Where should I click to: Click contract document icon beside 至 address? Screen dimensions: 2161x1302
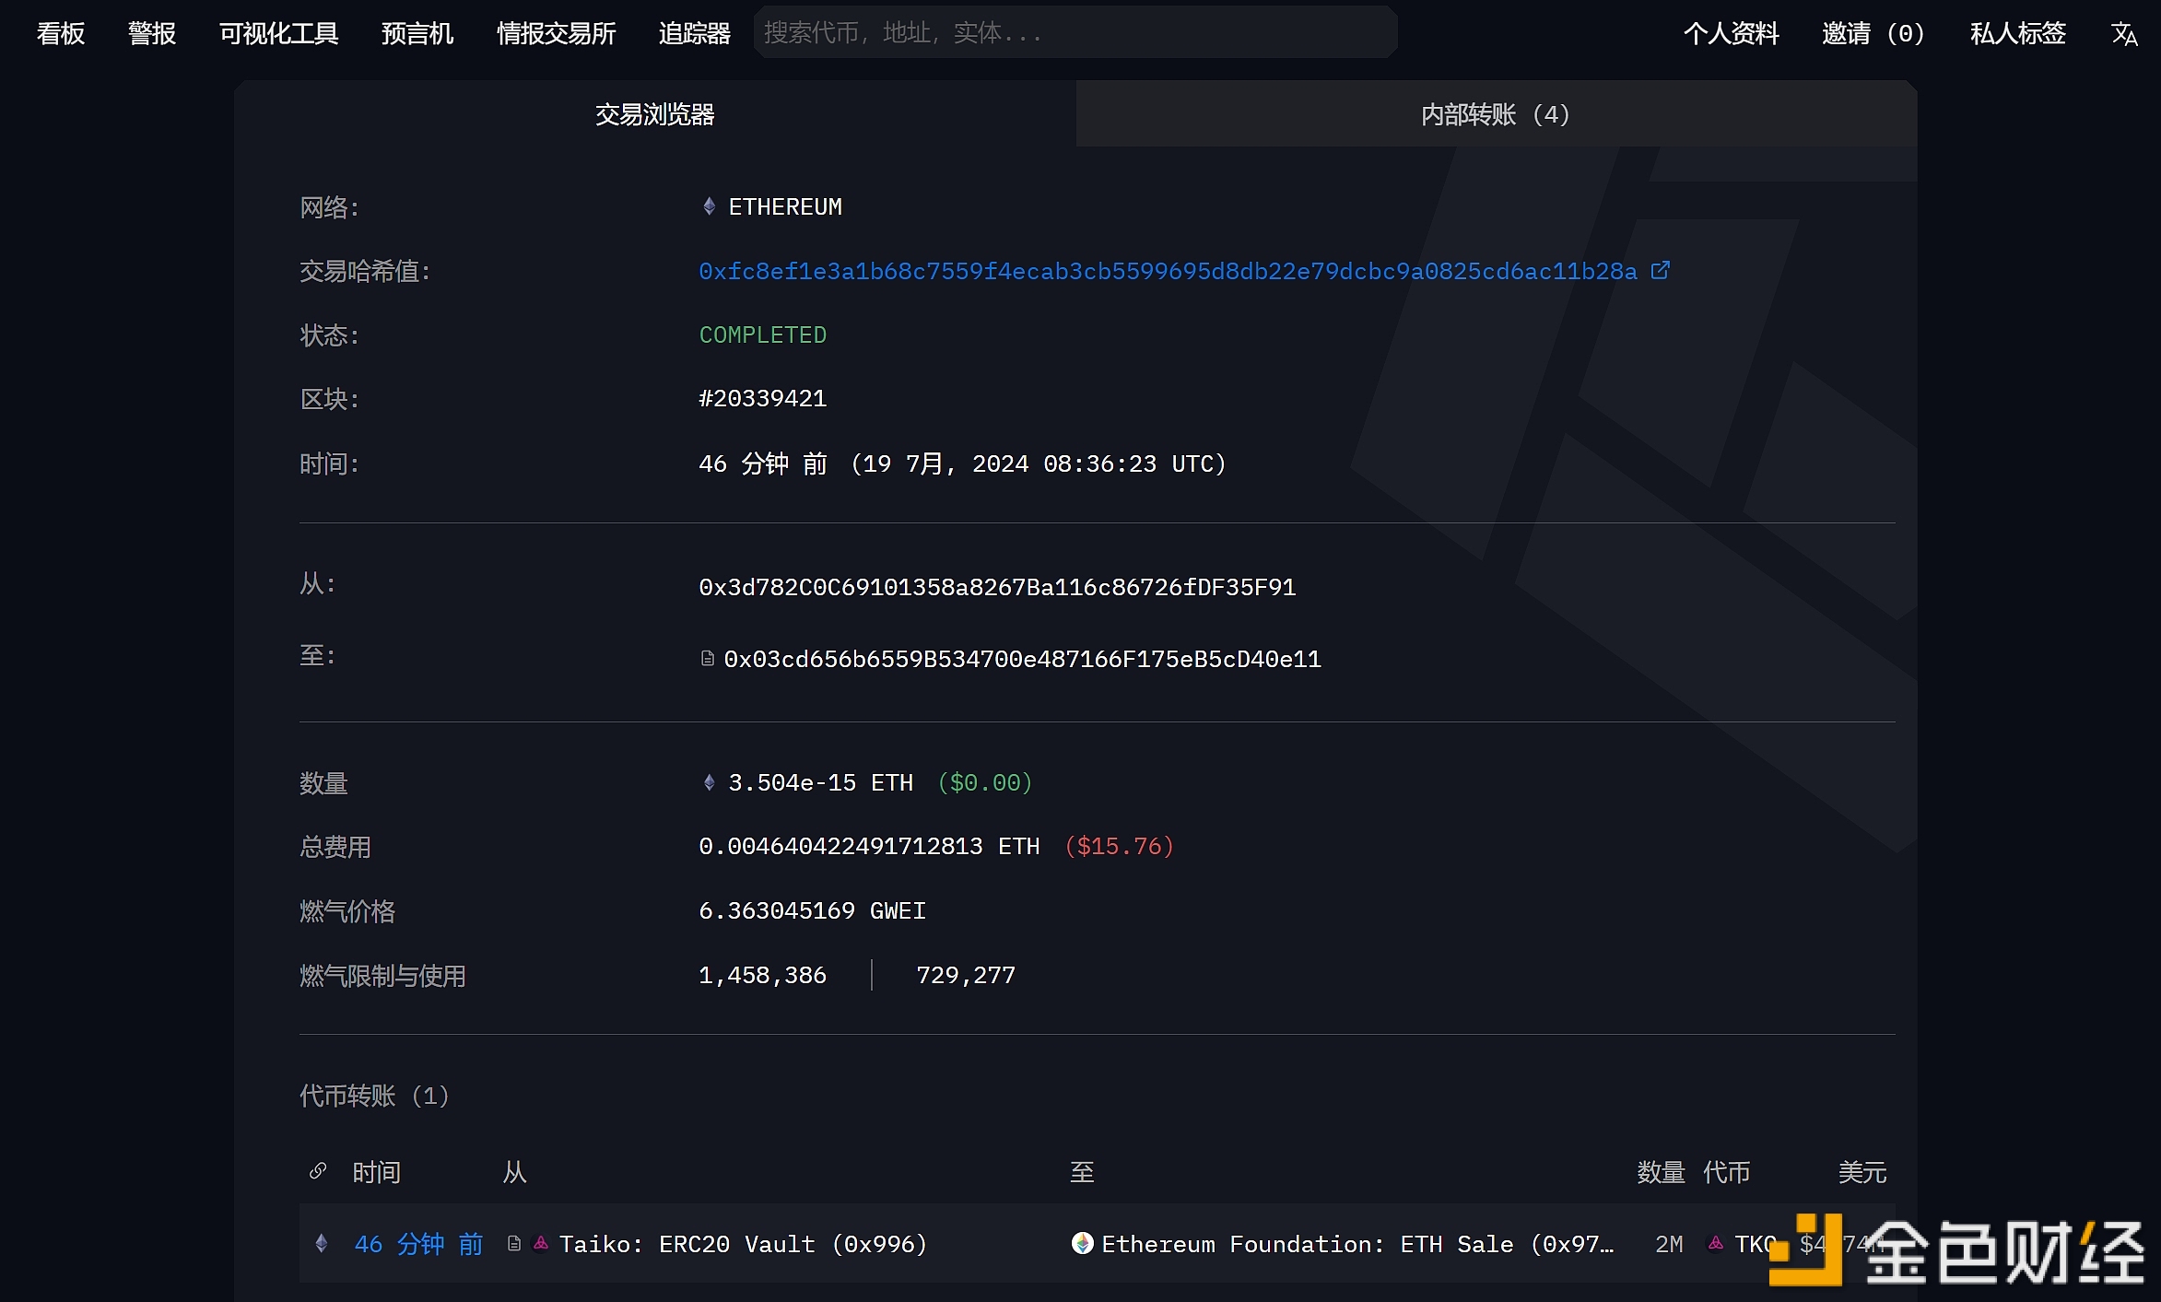(x=707, y=658)
